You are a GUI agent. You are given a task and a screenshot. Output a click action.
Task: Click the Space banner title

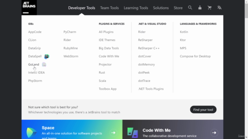[x=48, y=128]
